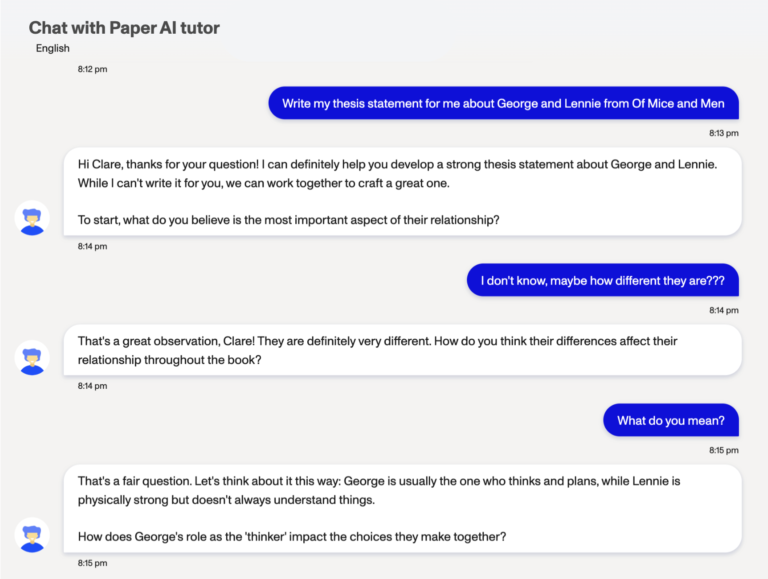Click the tutor avatar beside 'That's a great observation'
This screenshot has width=768, height=579.
[32, 358]
